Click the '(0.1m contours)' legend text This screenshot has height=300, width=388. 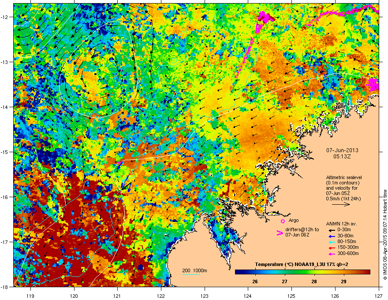tap(343, 183)
